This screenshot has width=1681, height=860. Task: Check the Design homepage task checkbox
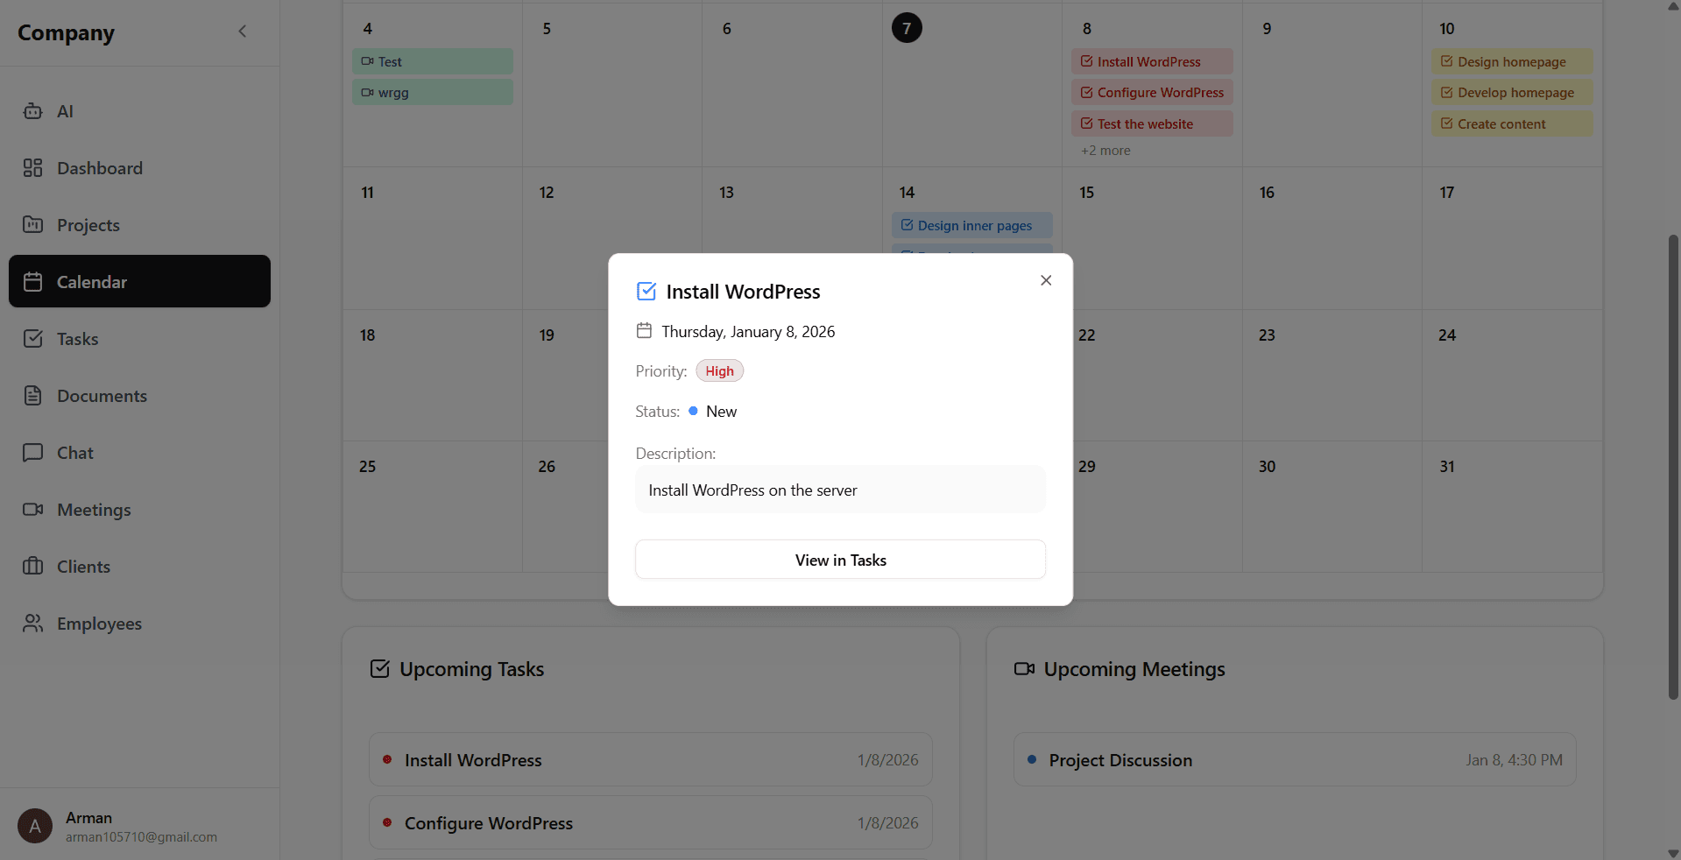[1447, 61]
